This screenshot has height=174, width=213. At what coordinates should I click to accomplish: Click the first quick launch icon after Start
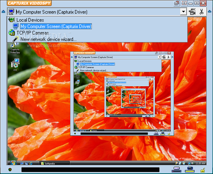[22, 164]
